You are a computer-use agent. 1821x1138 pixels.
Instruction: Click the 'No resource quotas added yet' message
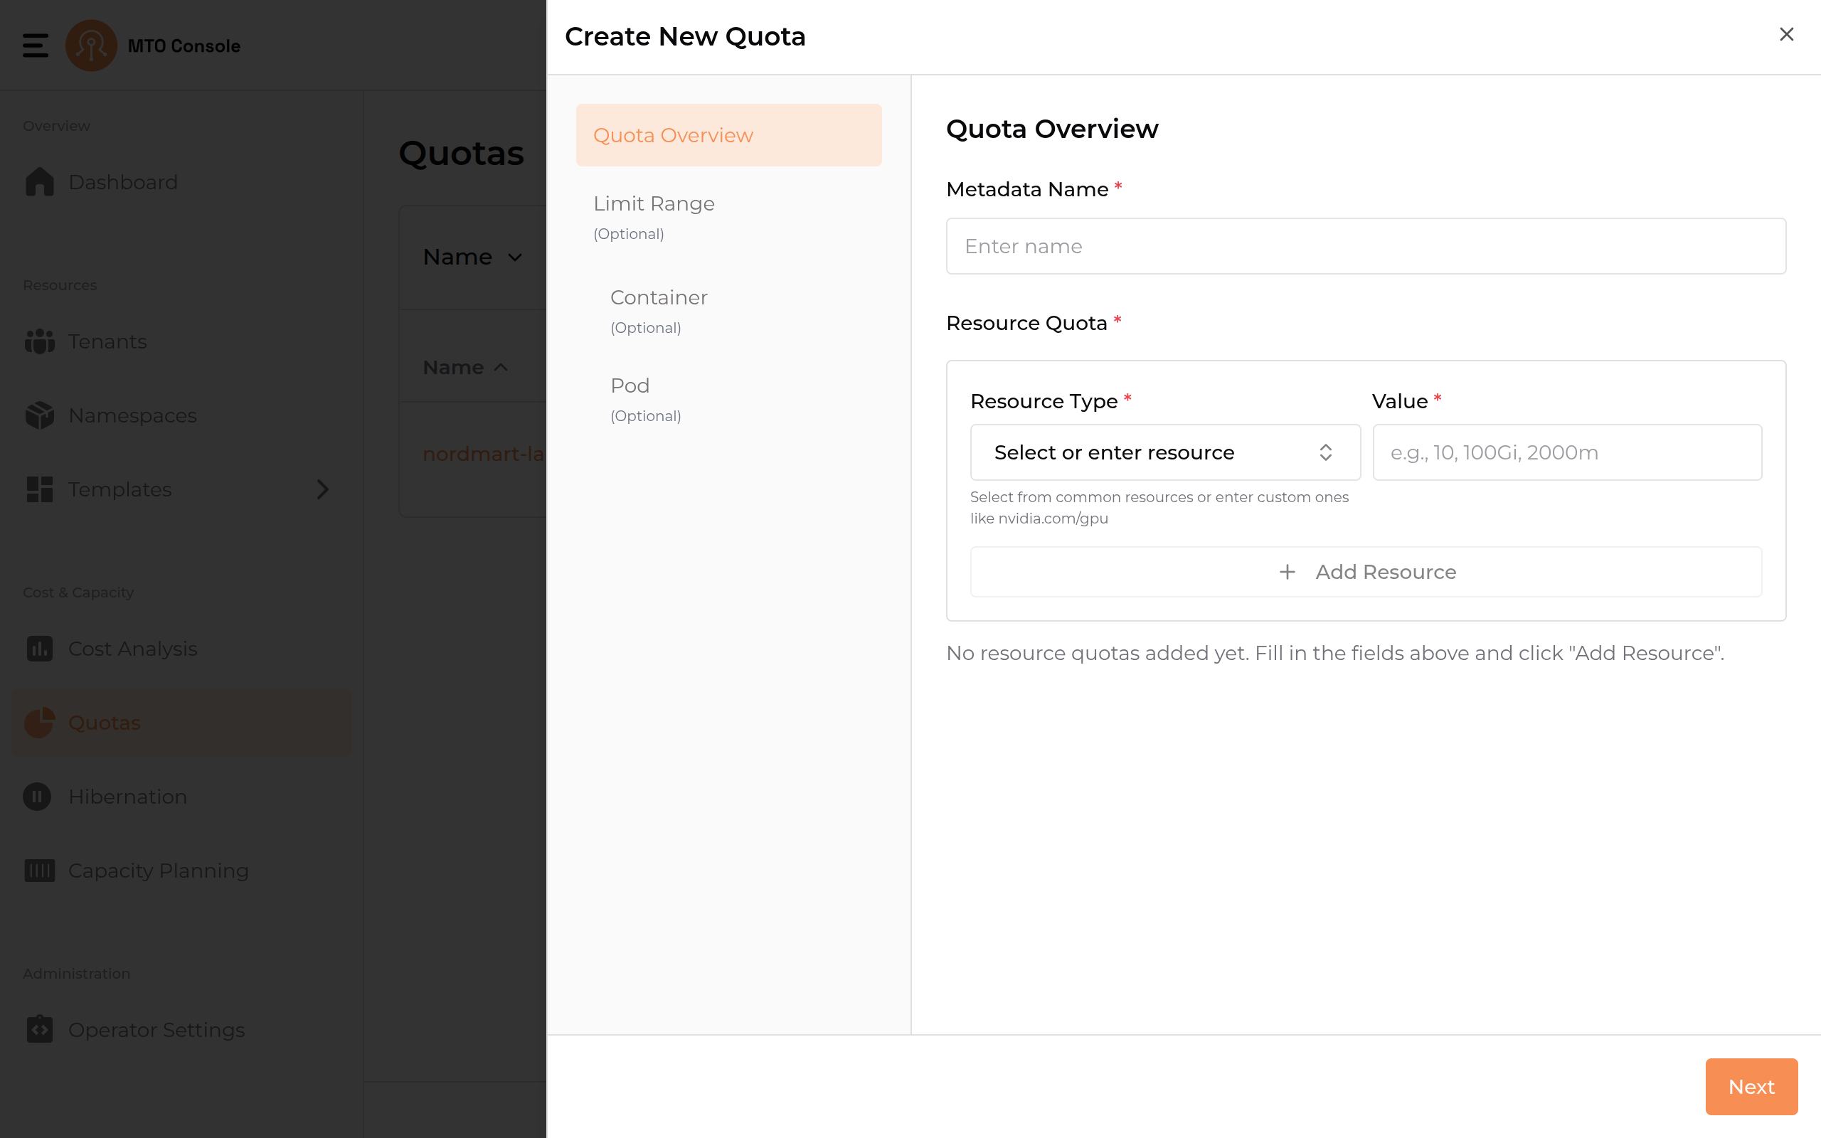tap(1335, 654)
